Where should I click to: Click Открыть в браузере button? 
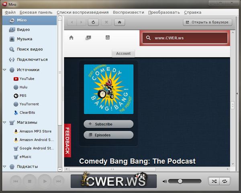(x=207, y=22)
